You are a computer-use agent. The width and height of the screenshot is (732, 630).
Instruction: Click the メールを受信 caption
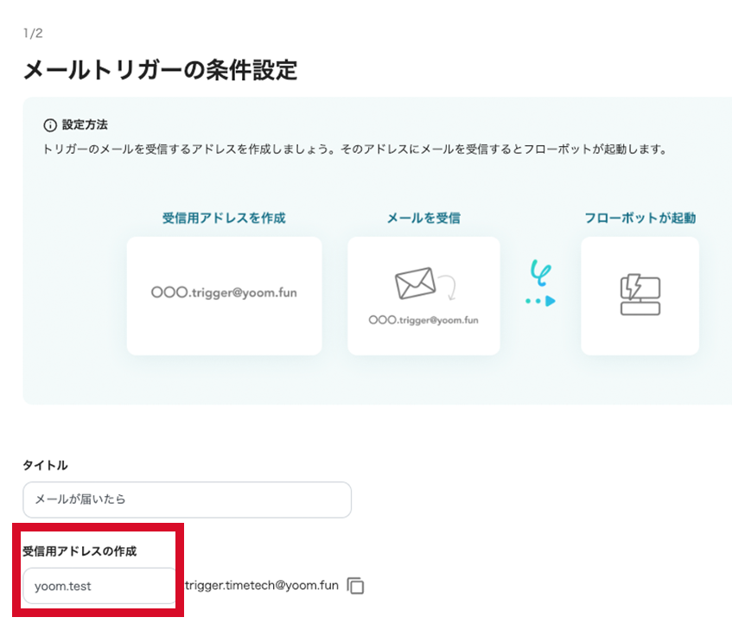pyautogui.click(x=423, y=218)
